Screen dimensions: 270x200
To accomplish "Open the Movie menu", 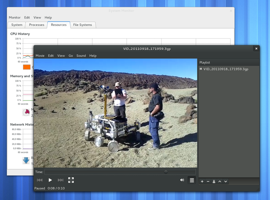I will pos(40,56).
